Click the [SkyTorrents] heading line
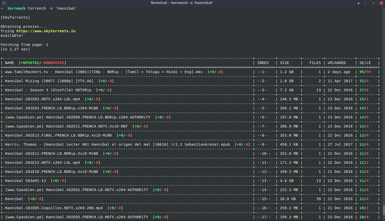385x221 pixels. point(15,17)
